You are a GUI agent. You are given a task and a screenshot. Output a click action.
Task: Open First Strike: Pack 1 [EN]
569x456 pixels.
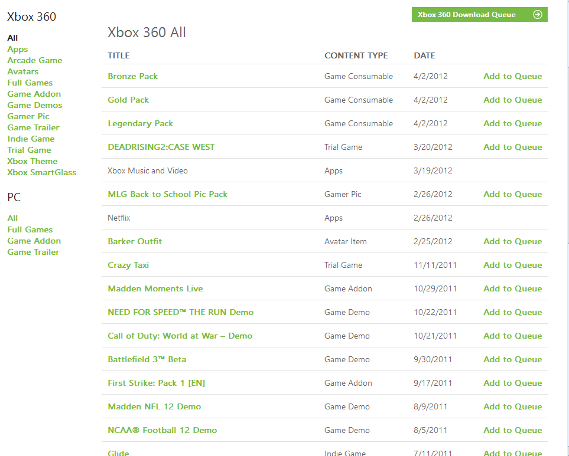click(157, 383)
